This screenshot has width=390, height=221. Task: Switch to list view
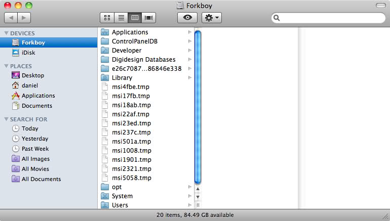[x=121, y=18]
